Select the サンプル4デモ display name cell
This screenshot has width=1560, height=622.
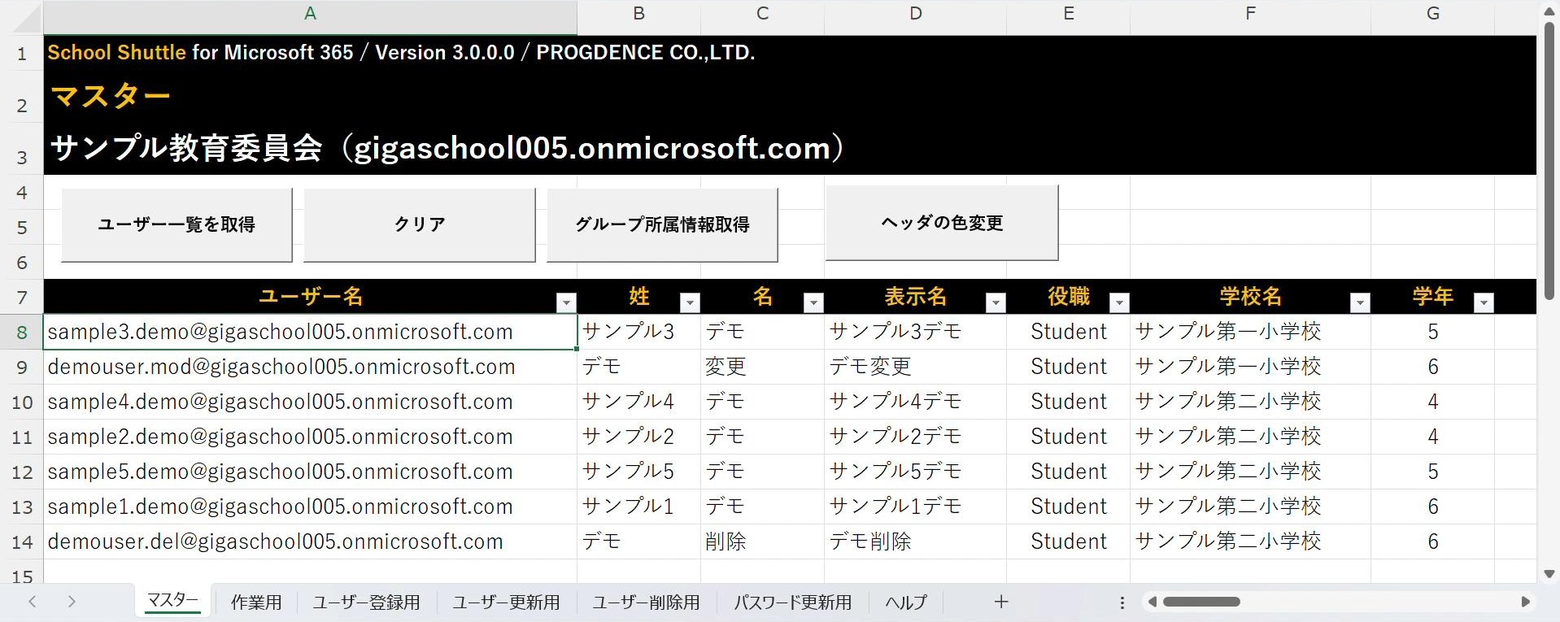tap(915, 402)
